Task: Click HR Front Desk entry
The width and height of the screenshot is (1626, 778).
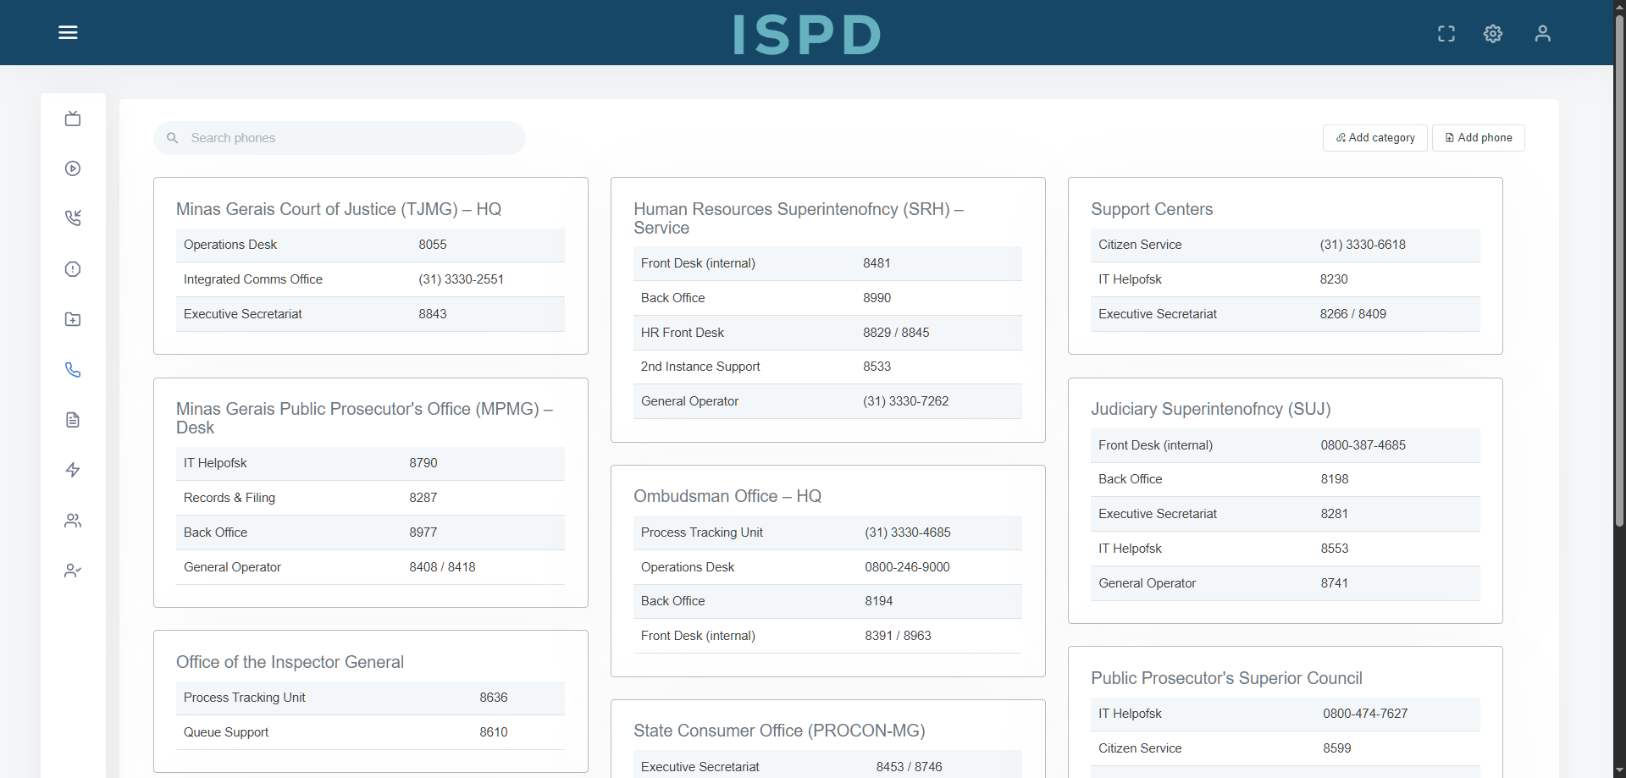Action: pos(682,333)
